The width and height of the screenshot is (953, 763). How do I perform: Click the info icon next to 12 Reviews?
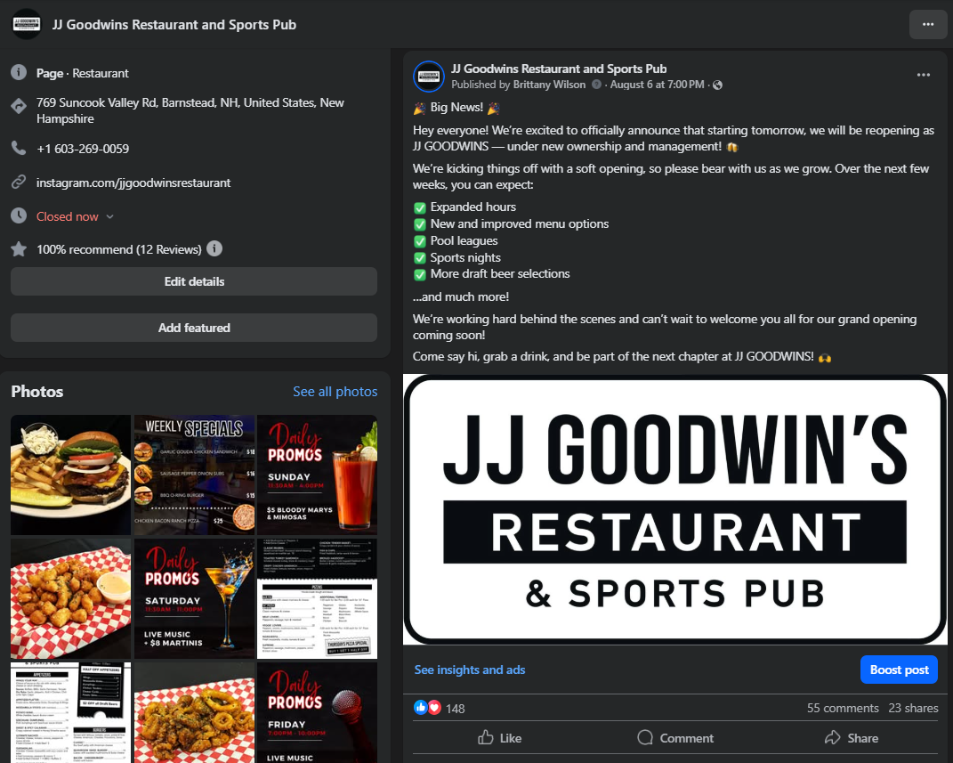[214, 248]
